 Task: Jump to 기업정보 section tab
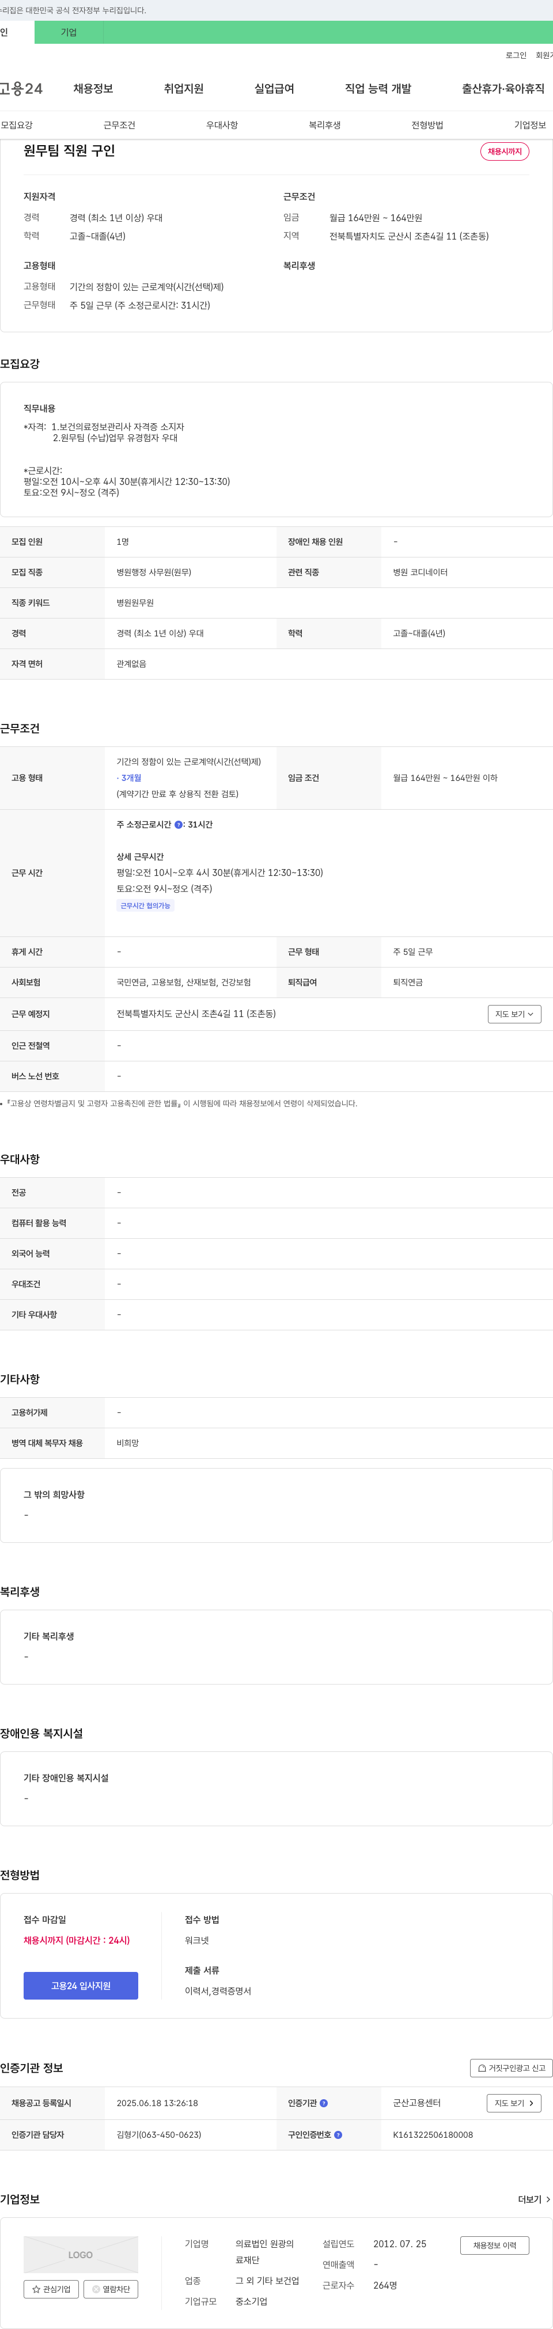531,125
